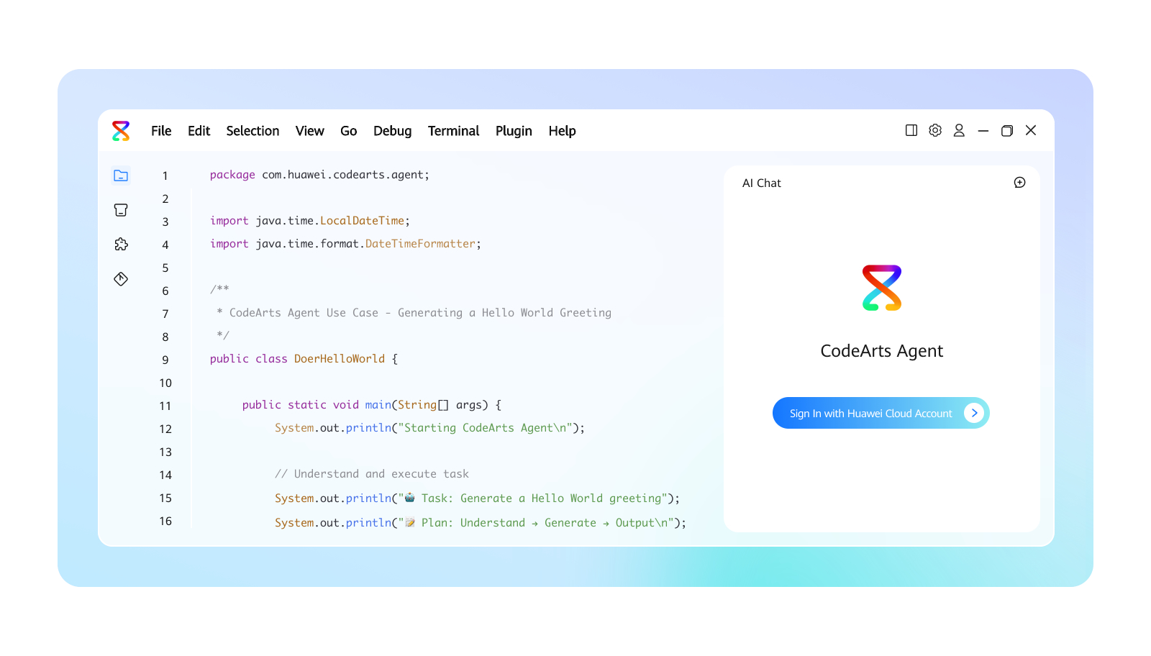The width and height of the screenshot is (1151, 656).
Task: Open the Explorer folder icon in sidebar
Action: (x=121, y=176)
